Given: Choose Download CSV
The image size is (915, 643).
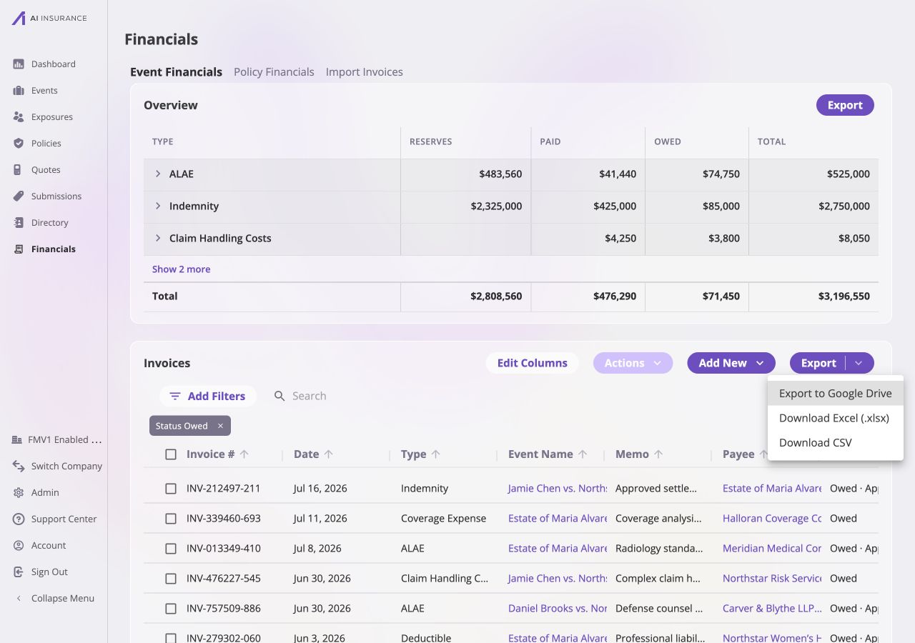Looking at the screenshot, I should click(x=836, y=443).
